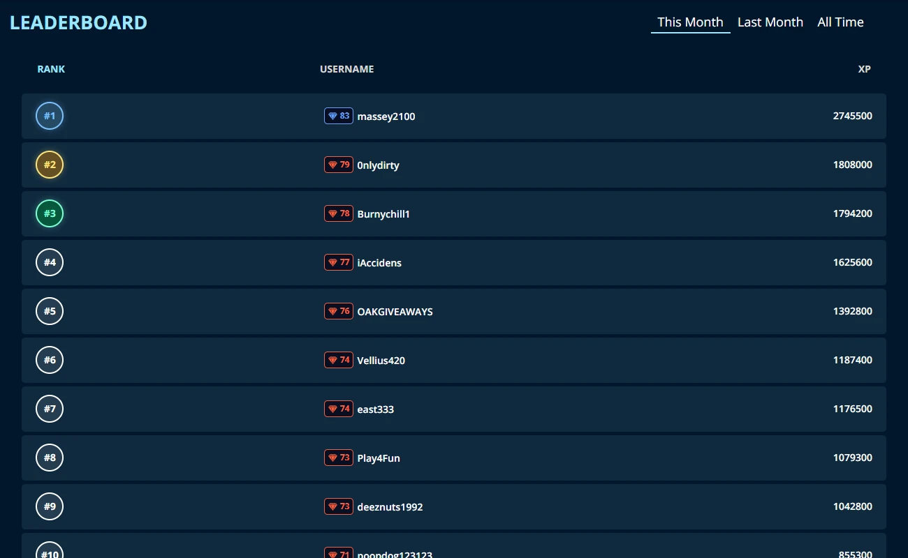Click the blue diamond level 83 badge

coord(339,116)
